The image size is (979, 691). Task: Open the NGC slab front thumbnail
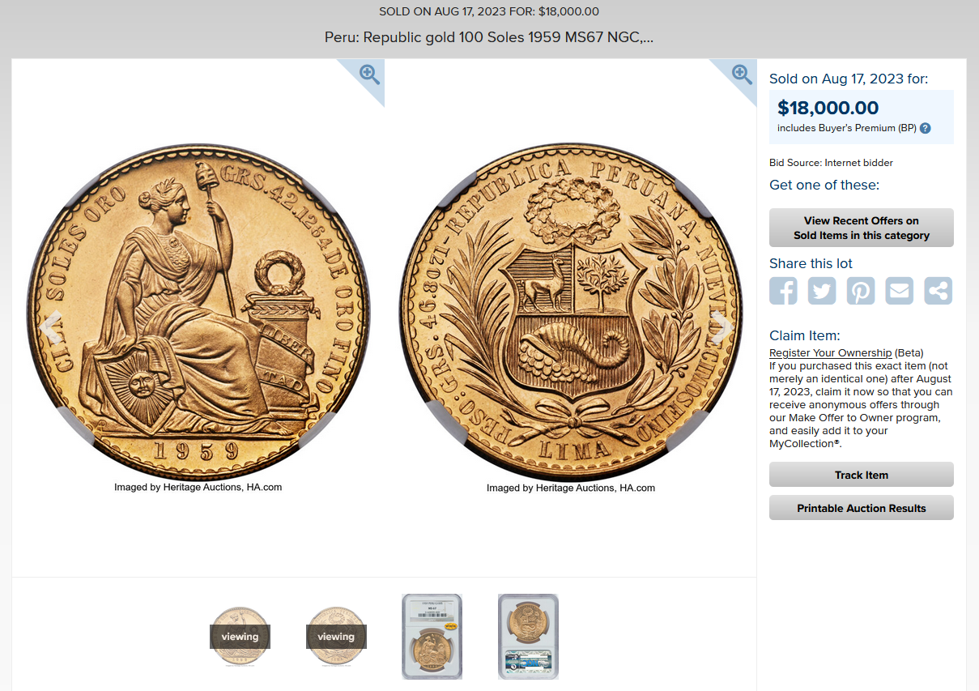click(x=432, y=637)
